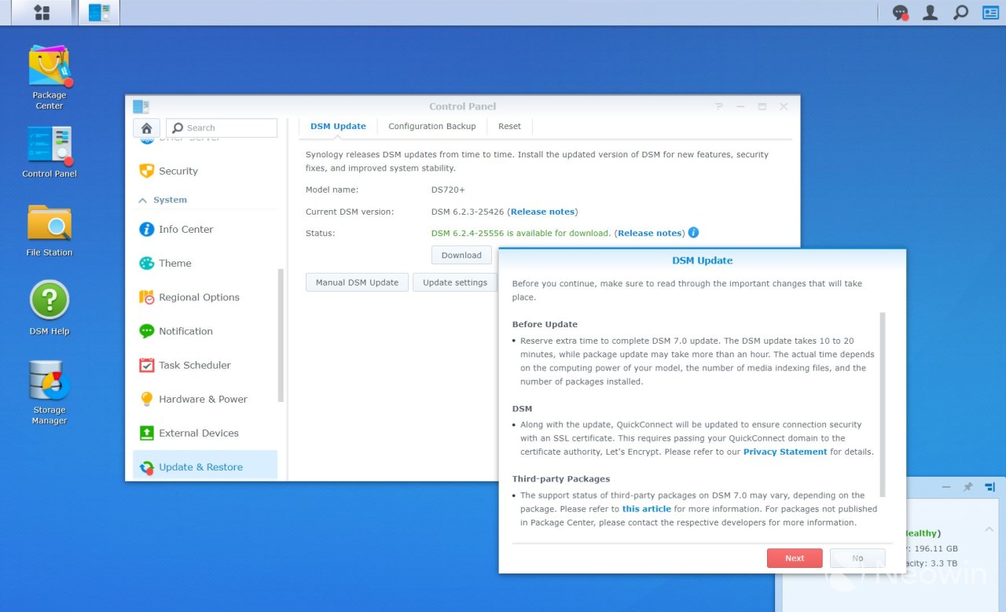Select Notification in sidebar
The height and width of the screenshot is (612, 1006).
point(205,331)
